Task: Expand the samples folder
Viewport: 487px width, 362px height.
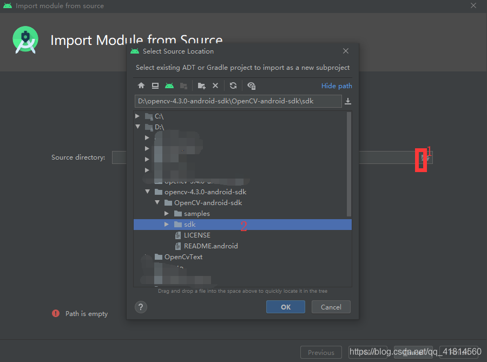Action: (167, 213)
